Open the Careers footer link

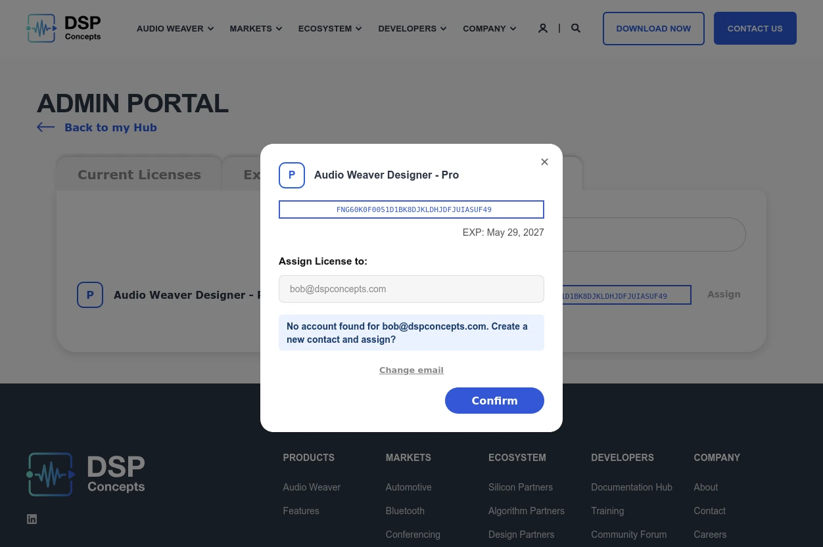tap(710, 535)
